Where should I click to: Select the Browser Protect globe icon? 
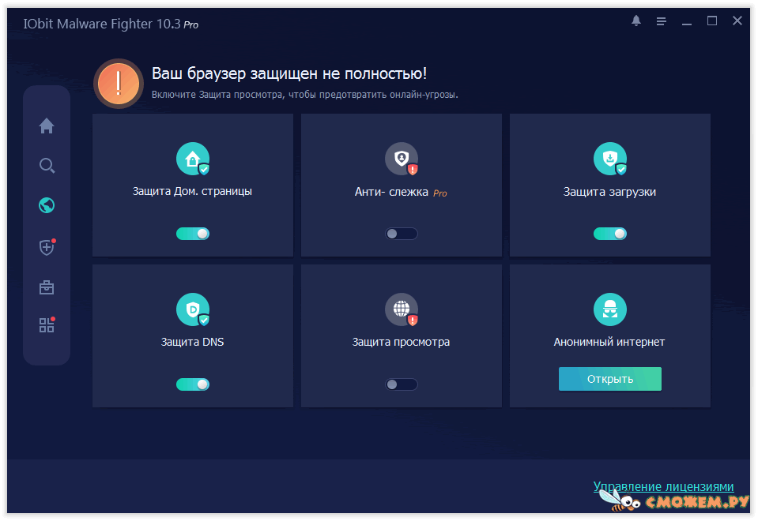click(x=47, y=205)
